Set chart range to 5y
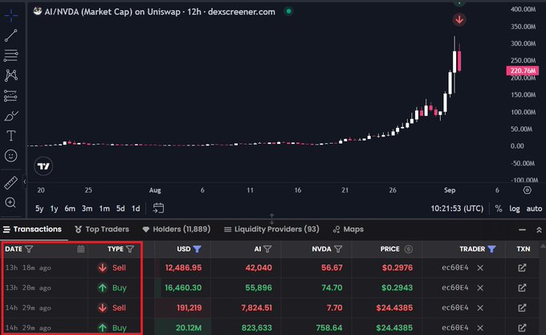546x335 pixels. click(39, 209)
